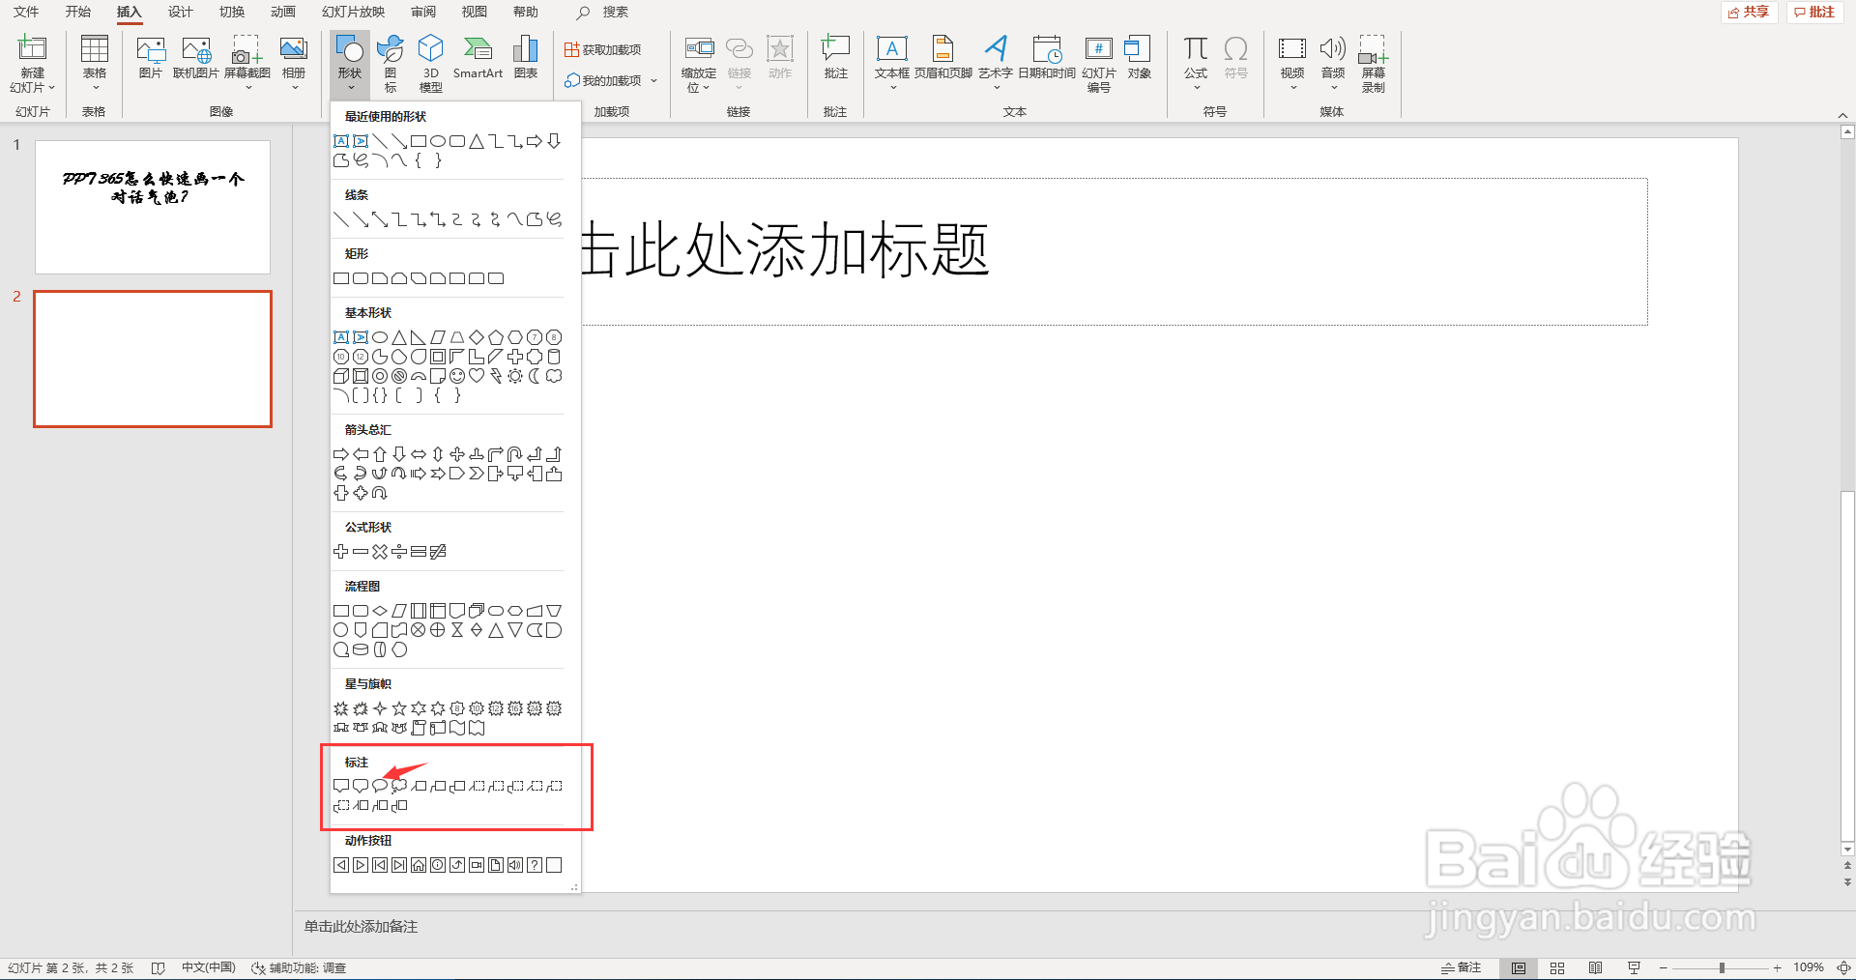1856x980 pixels.
Task: Select the rectangular speech bubble callout shape
Action: tap(341, 786)
